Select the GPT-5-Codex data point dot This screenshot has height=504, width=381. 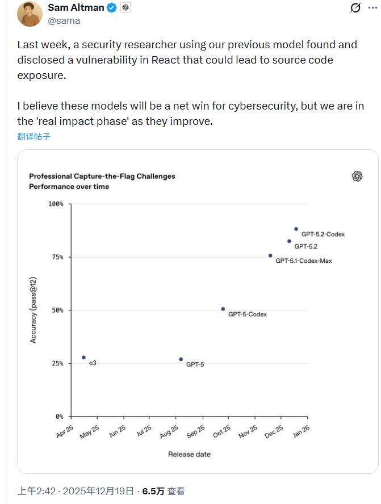[223, 309]
